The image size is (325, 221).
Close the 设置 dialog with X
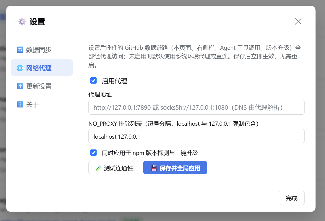298,21
